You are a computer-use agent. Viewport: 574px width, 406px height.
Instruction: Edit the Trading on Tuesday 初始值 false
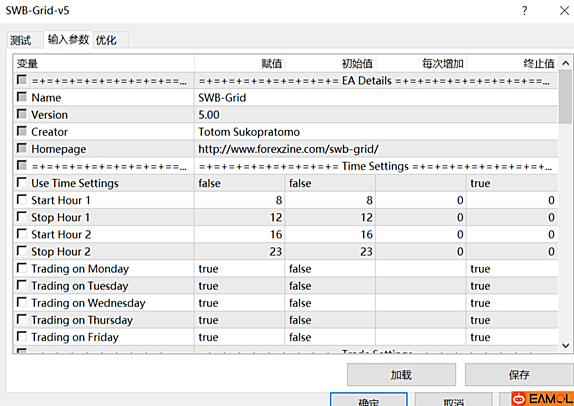point(330,286)
